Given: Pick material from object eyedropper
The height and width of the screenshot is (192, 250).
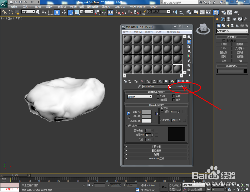Looking at the screenshot, I should 139,86.
